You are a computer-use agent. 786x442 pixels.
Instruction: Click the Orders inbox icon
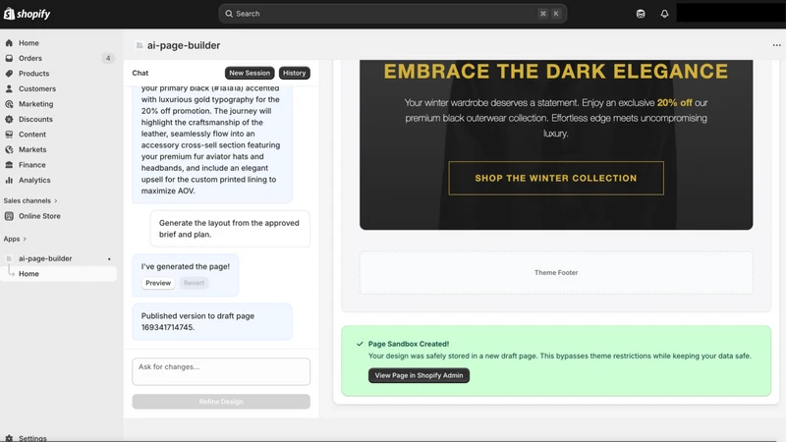[x=9, y=58]
